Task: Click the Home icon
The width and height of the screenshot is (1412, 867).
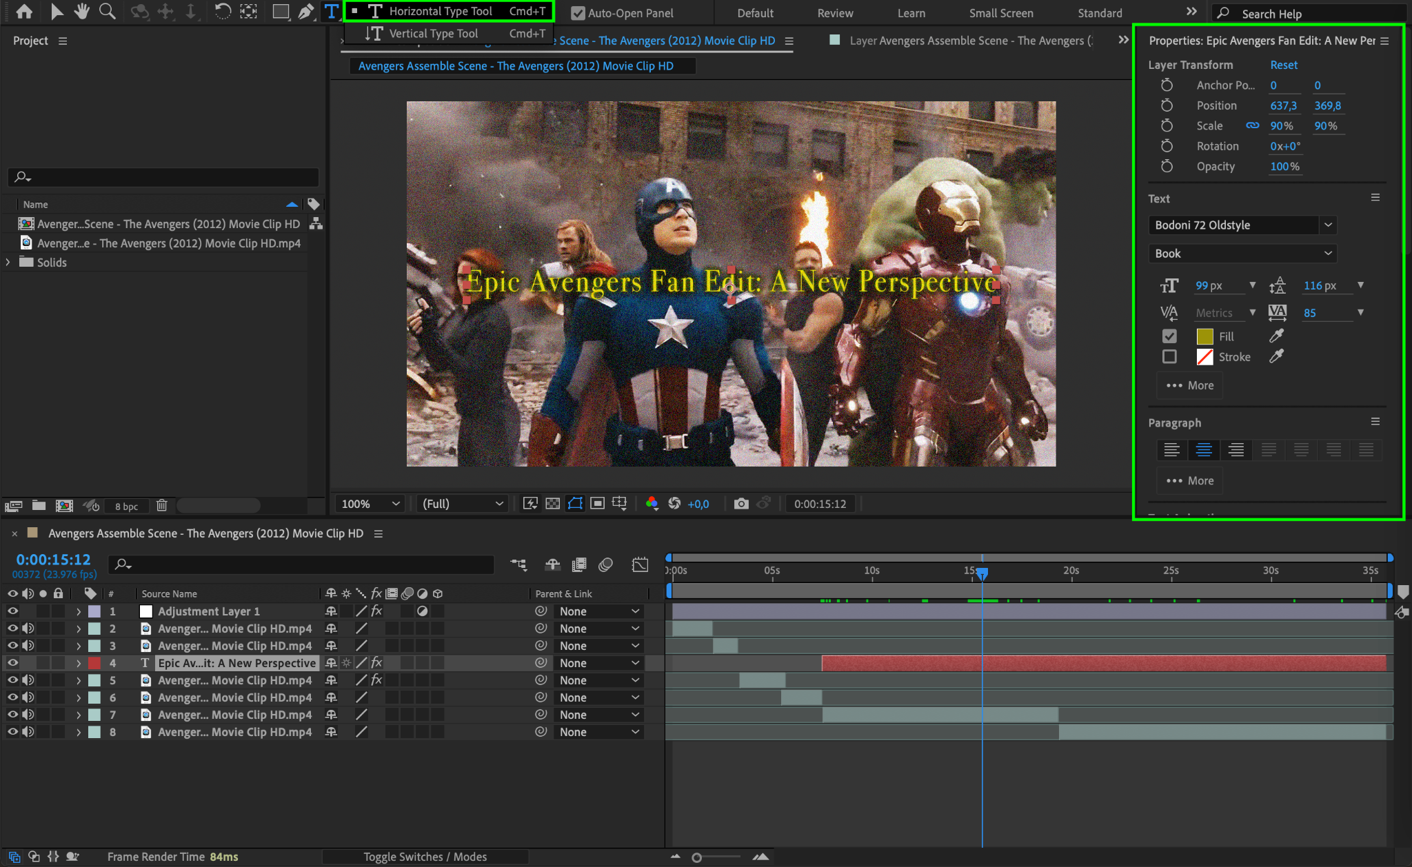Action: pos(24,11)
